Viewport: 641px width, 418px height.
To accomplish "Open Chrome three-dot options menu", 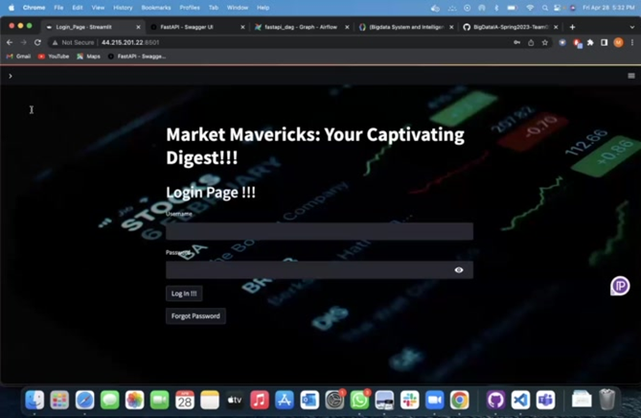I will pyautogui.click(x=632, y=42).
